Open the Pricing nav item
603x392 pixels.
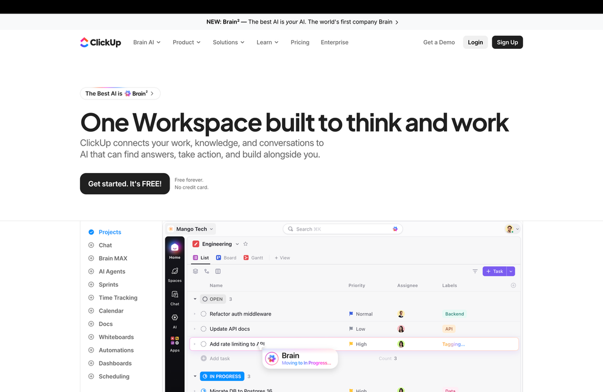300,42
